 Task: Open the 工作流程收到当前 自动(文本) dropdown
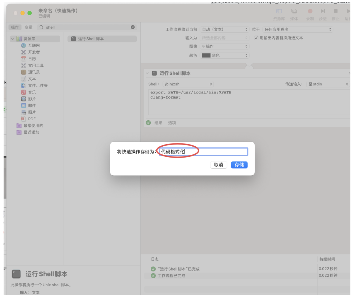pos(224,30)
